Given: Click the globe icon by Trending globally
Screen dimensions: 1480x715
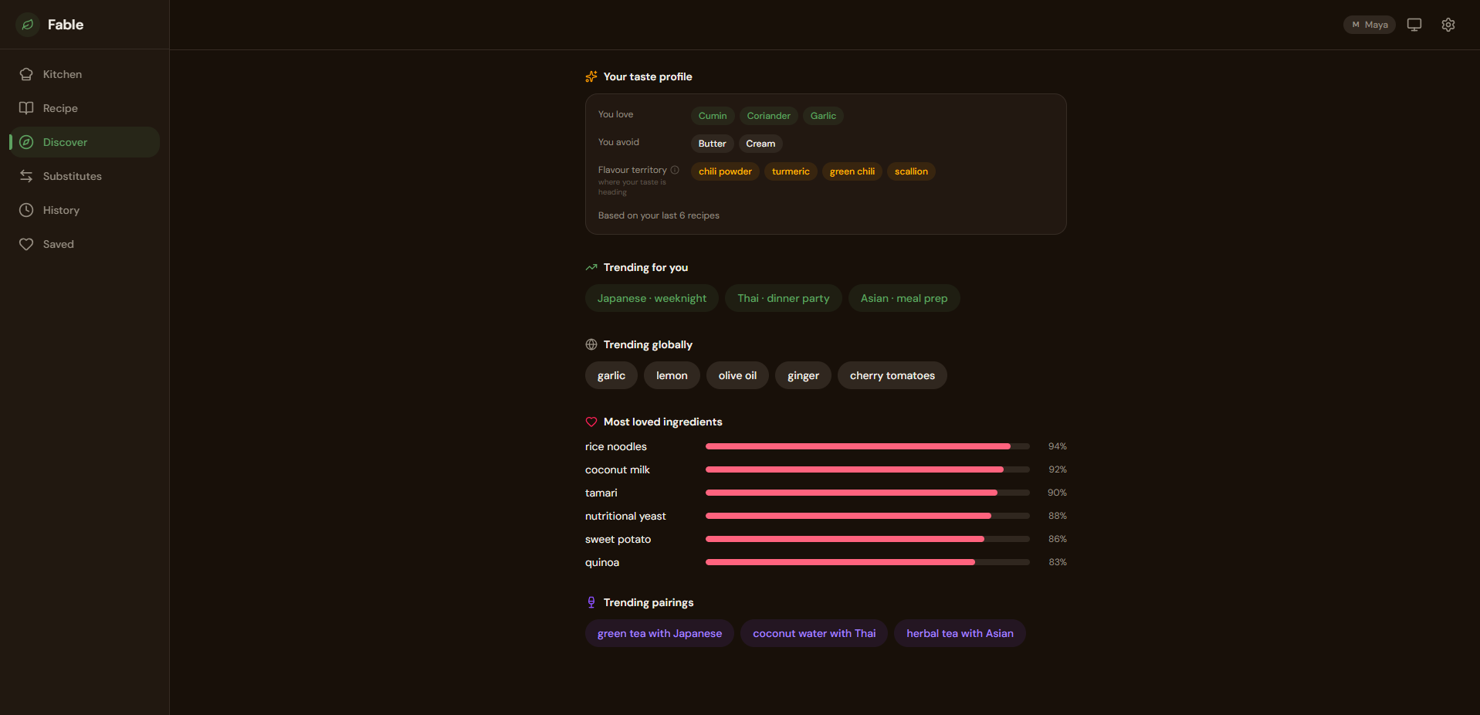Looking at the screenshot, I should pyautogui.click(x=591, y=344).
